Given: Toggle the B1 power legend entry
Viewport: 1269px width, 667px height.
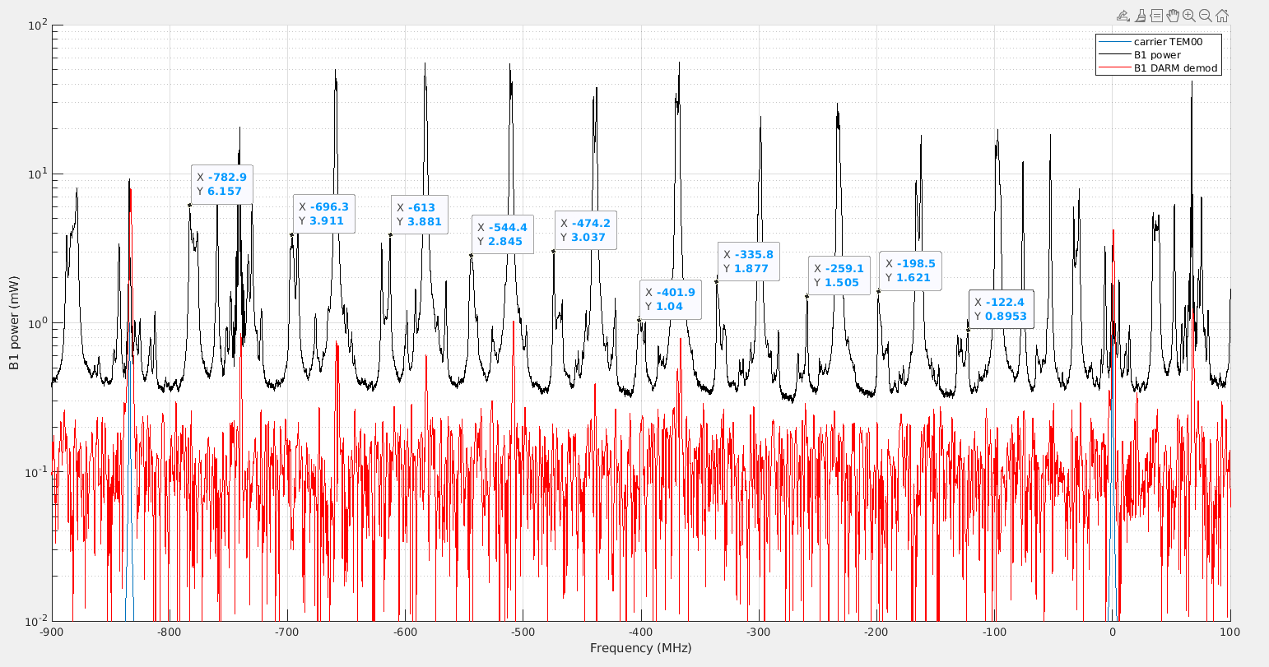Looking at the screenshot, I should [x=1157, y=55].
